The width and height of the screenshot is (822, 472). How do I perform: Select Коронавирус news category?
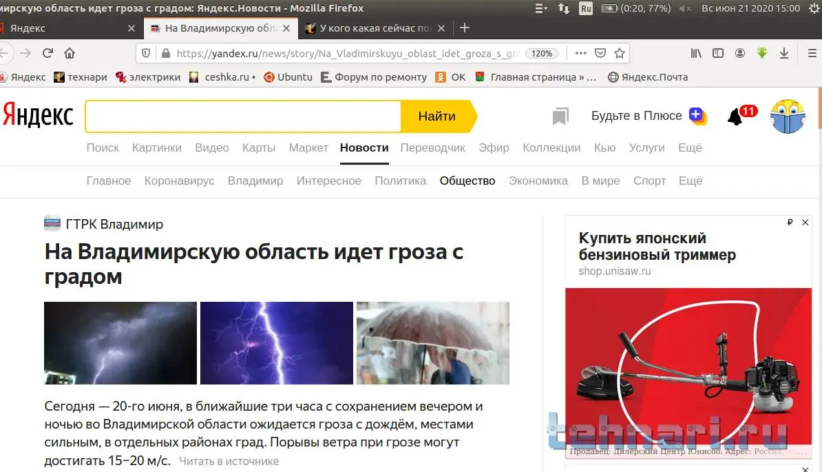(x=179, y=181)
